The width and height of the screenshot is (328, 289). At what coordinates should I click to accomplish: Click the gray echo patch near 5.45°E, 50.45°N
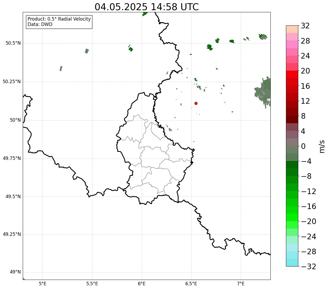87,51
